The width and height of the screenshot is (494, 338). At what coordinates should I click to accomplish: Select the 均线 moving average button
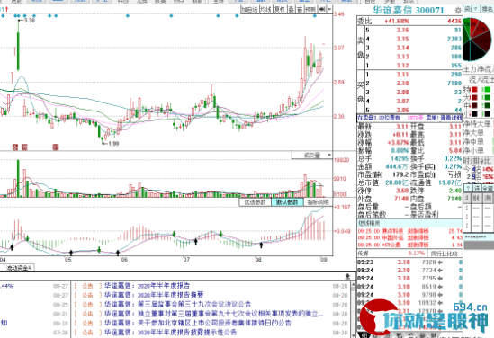pyautogui.click(x=266, y=10)
